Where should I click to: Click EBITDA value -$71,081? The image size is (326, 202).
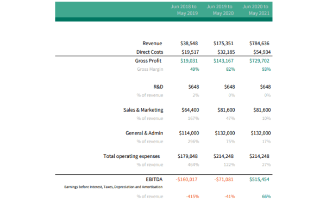(224, 180)
